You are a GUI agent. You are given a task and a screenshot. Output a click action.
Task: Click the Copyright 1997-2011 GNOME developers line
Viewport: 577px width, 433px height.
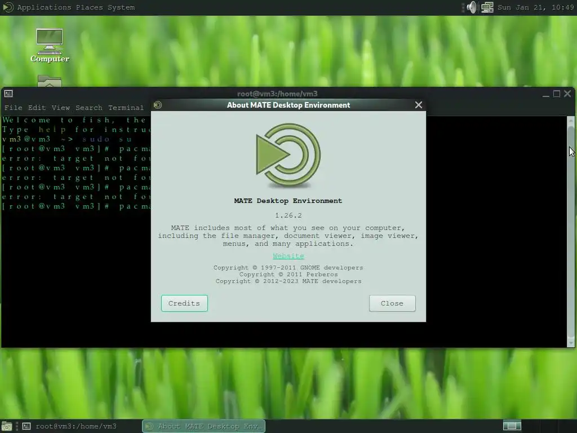point(288,268)
